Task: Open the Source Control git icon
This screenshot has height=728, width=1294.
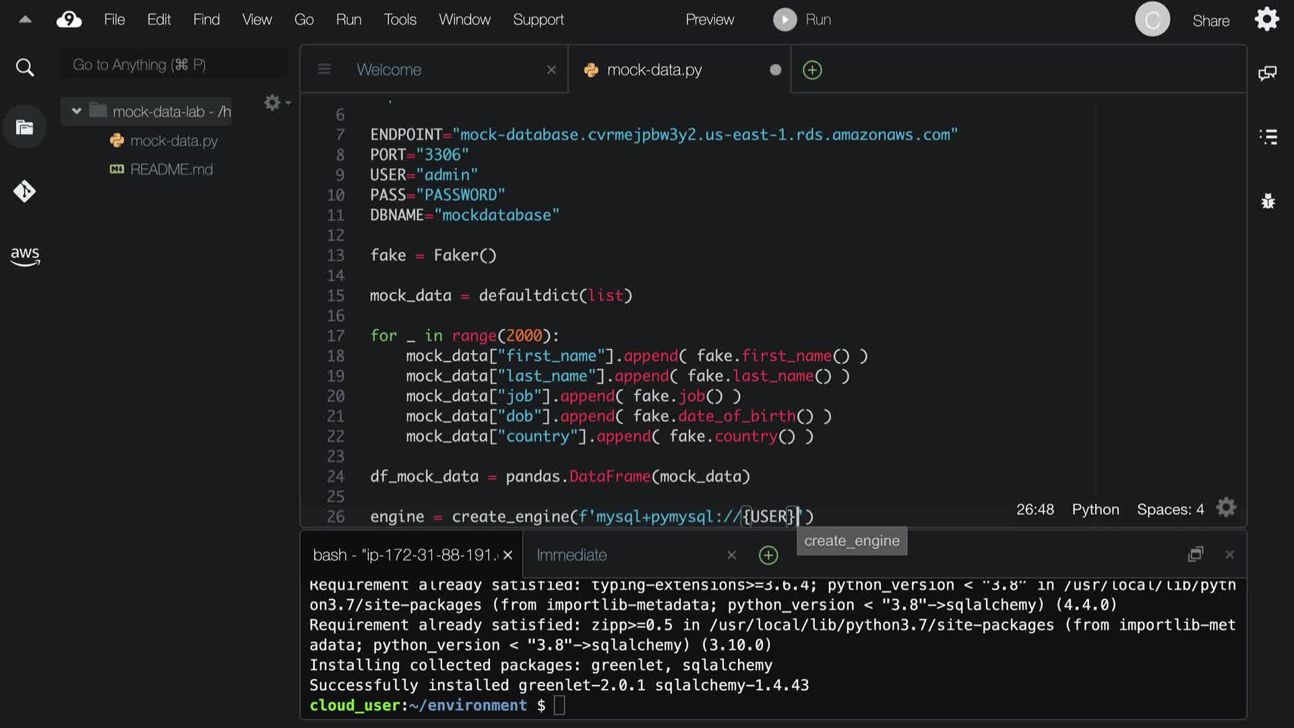Action: coord(24,192)
